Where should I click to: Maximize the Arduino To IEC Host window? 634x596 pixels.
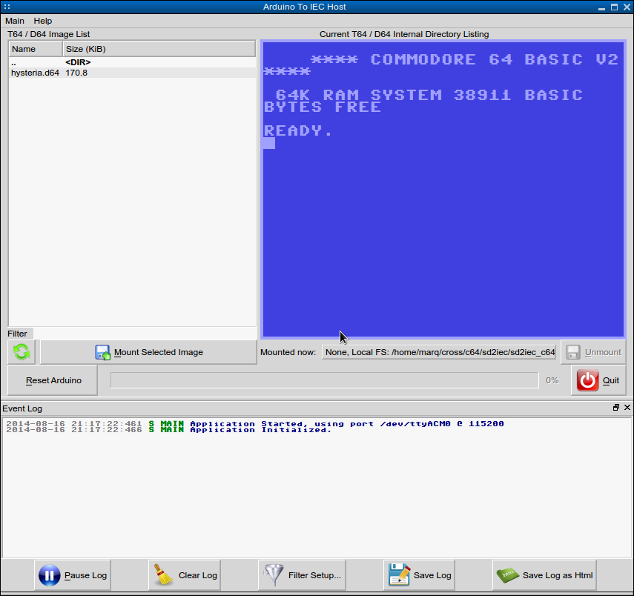click(614, 7)
